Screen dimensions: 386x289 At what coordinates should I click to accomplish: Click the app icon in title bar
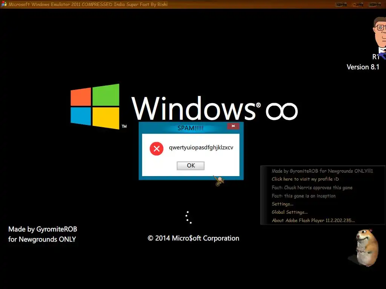click(4, 4)
